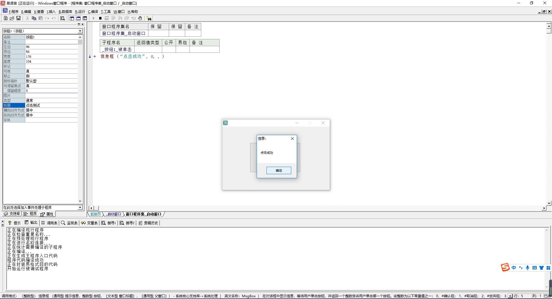Open the H.帮助 menu

133,11
